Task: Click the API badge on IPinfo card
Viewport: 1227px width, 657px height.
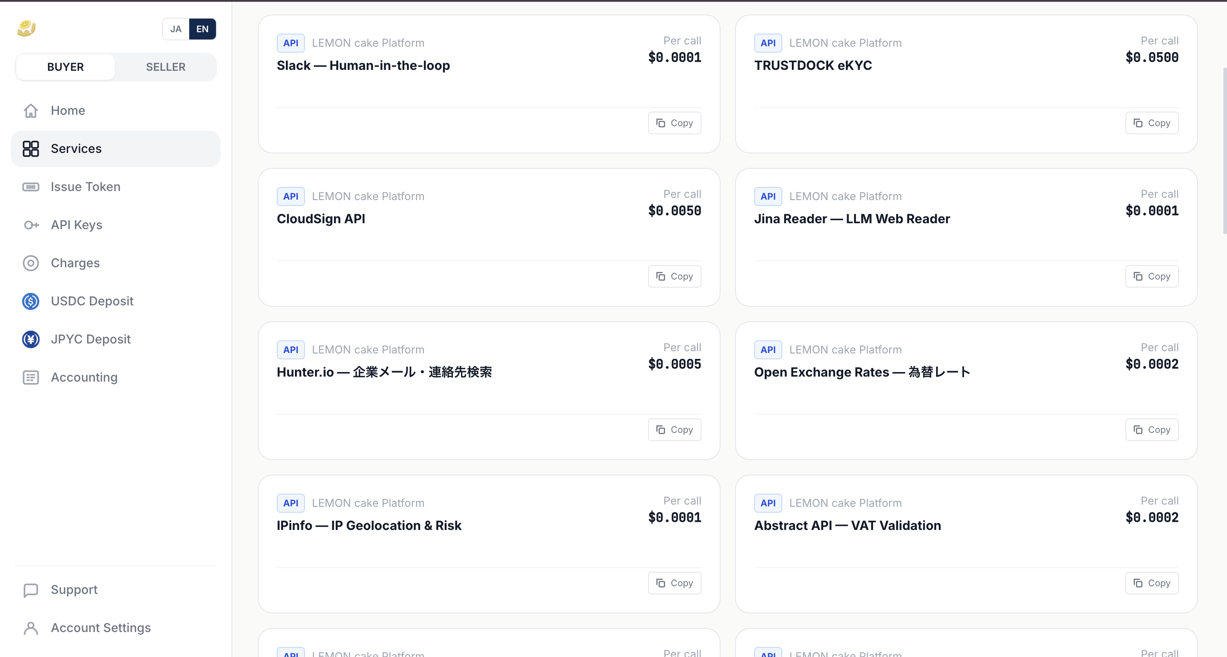Action: coord(290,503)
